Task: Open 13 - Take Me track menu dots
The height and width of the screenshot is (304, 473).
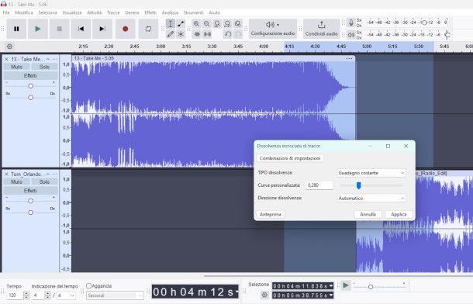Action: click(54, 59)
